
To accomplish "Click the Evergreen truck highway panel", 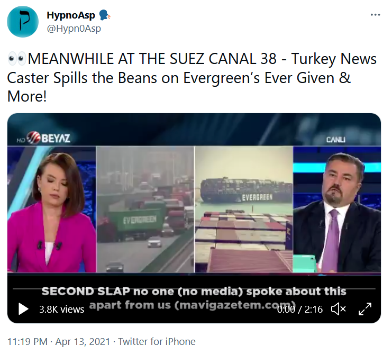I will 145,210.
